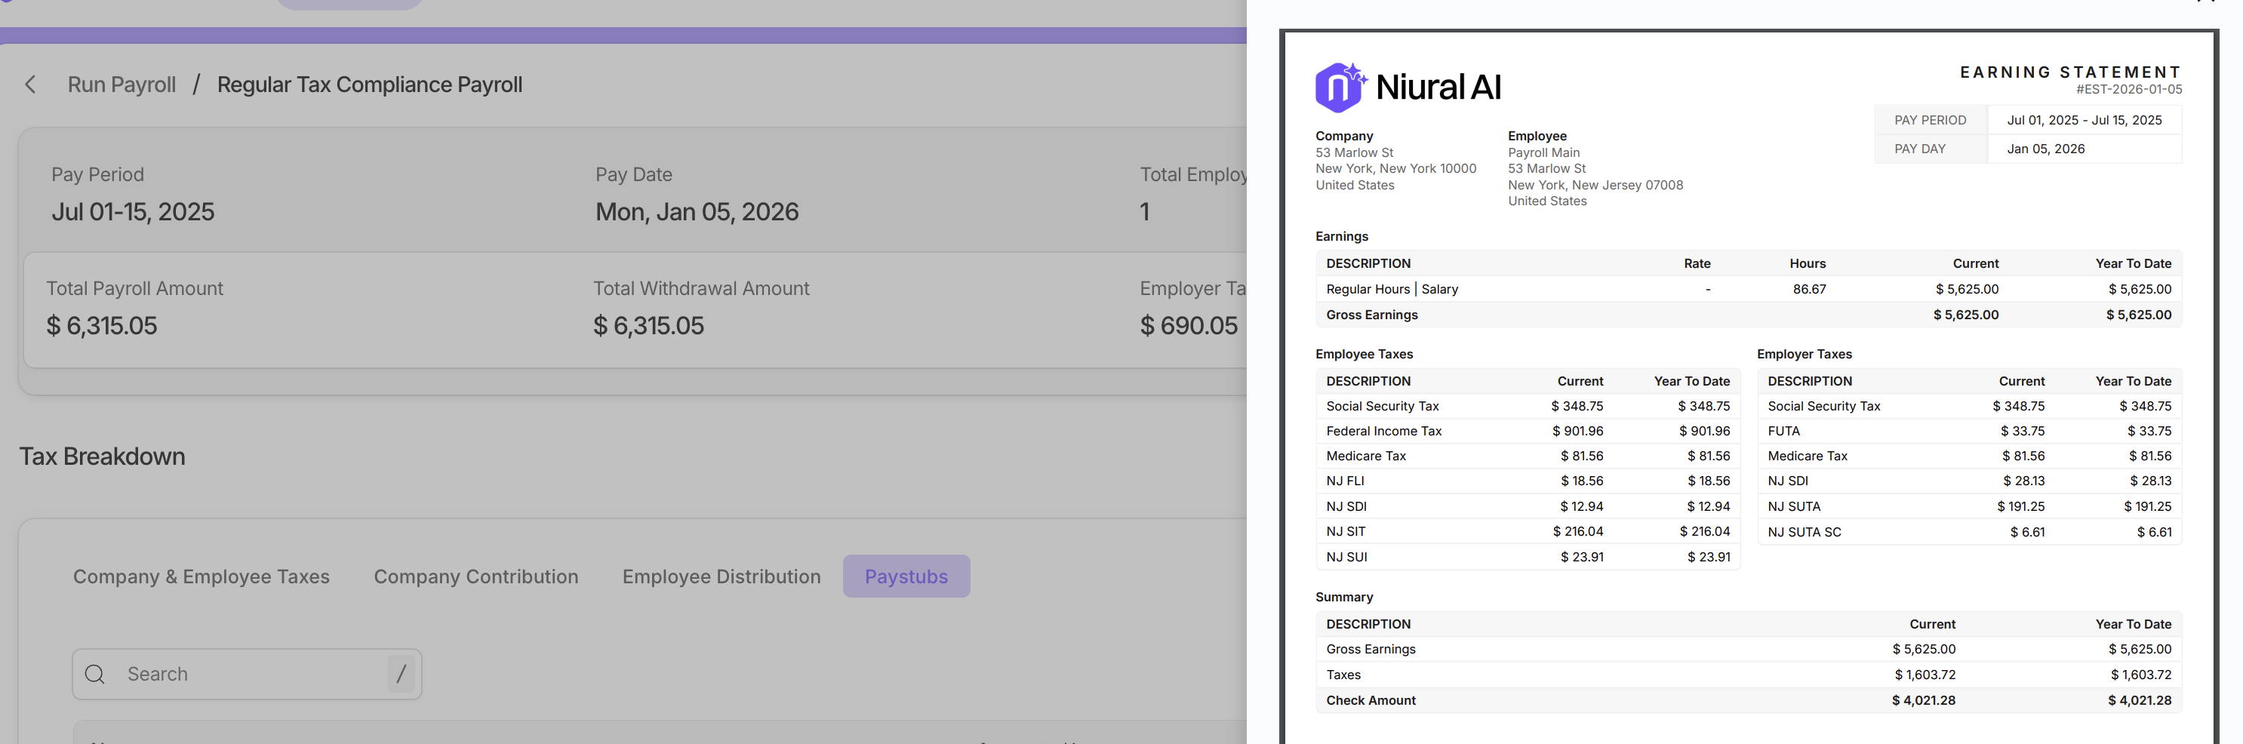Click the slash shortcut badge in search
Image resolution: width=2243 pixels, height=744 pixels.
pos(401,674)
